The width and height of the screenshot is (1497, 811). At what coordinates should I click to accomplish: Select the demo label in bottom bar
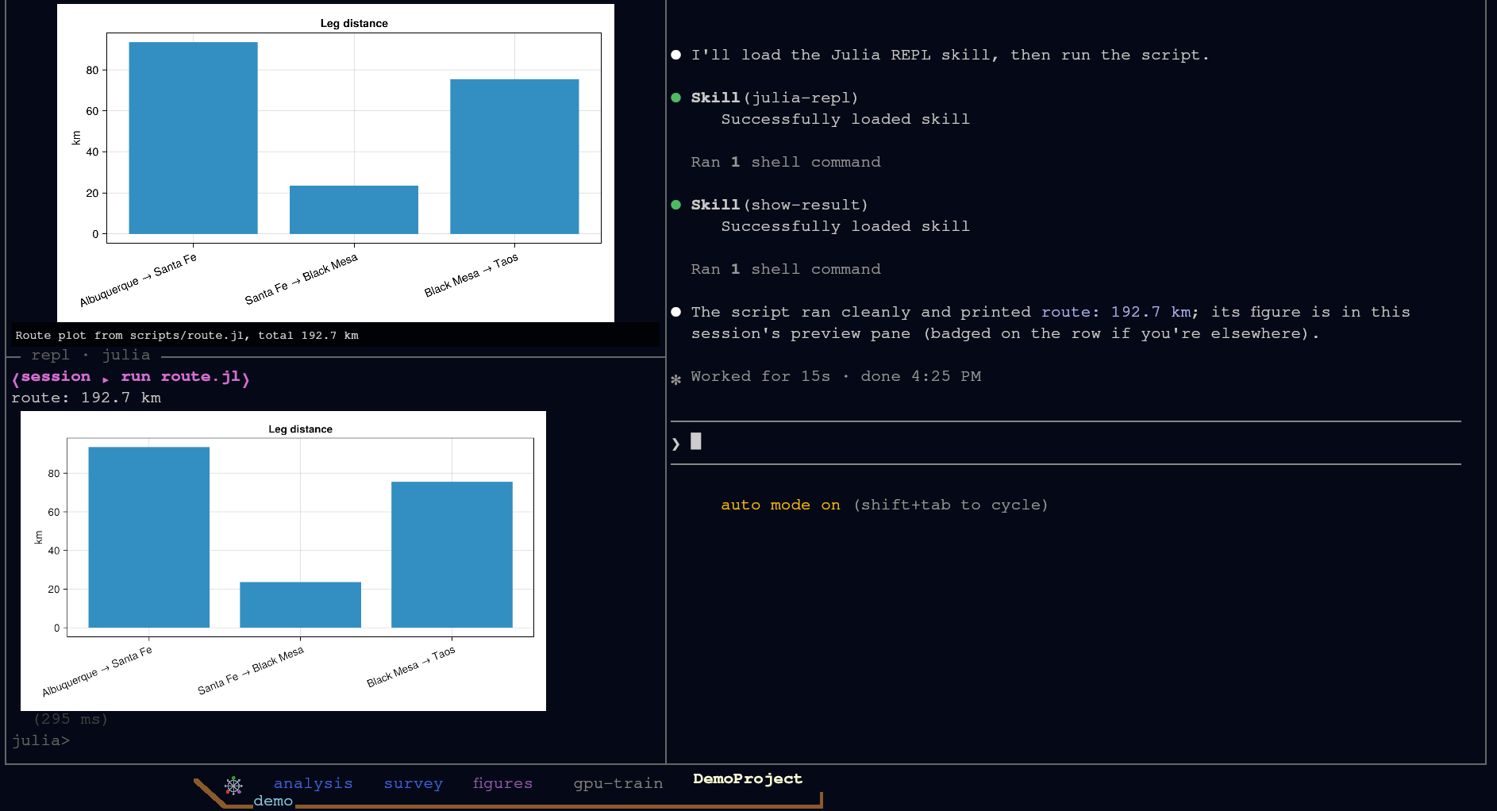coord(273,801)
